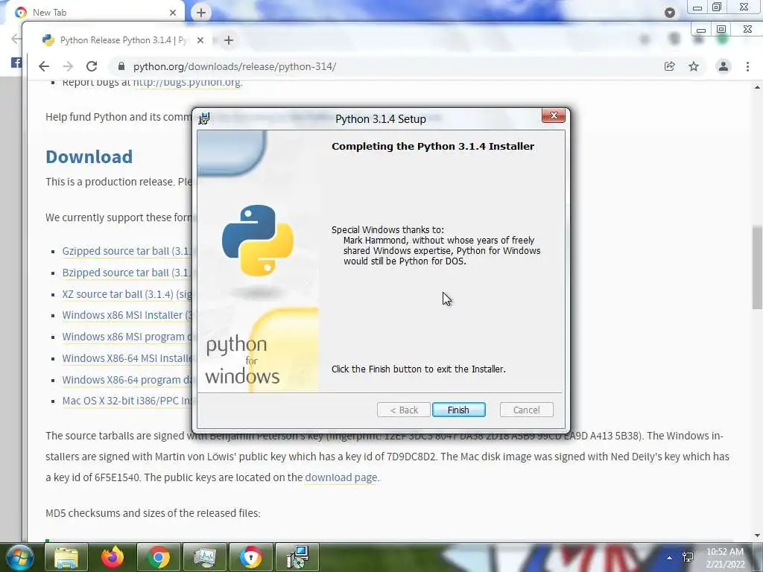
Task: Click the Finish button in Python Setup
Action: (458, 410)
